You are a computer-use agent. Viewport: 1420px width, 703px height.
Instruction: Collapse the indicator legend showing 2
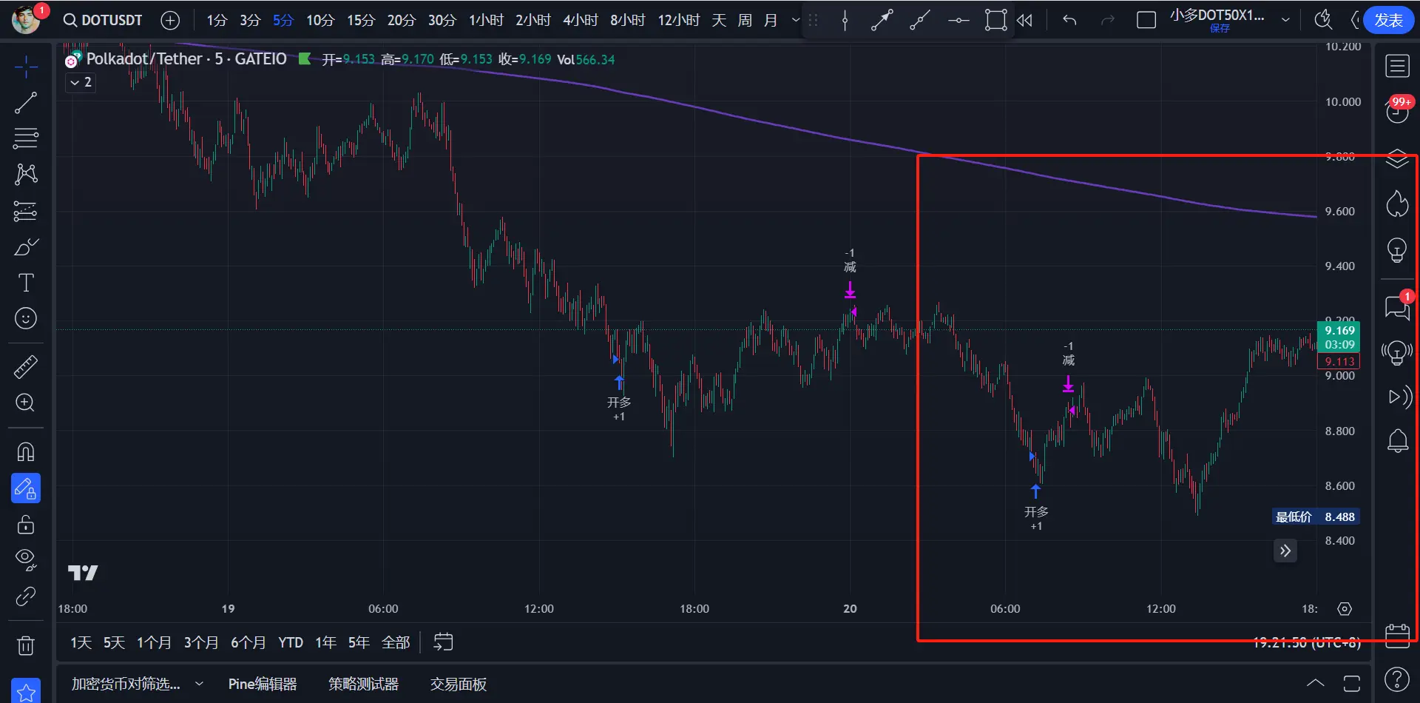click(81, 82)
